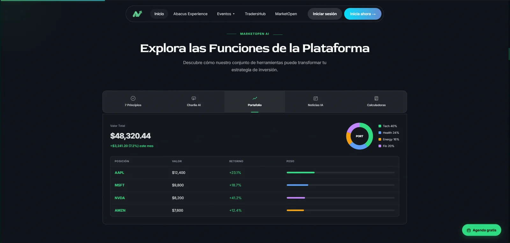The width and height of the screenshot is (510, 243).
Task: Go to Inicio in navigation bar
Action: tap(159, 14)
